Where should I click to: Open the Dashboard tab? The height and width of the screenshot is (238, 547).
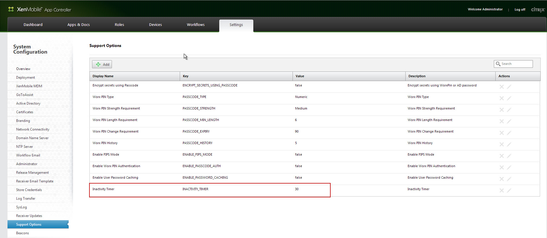pyautogui.click(x=33, y=25)
